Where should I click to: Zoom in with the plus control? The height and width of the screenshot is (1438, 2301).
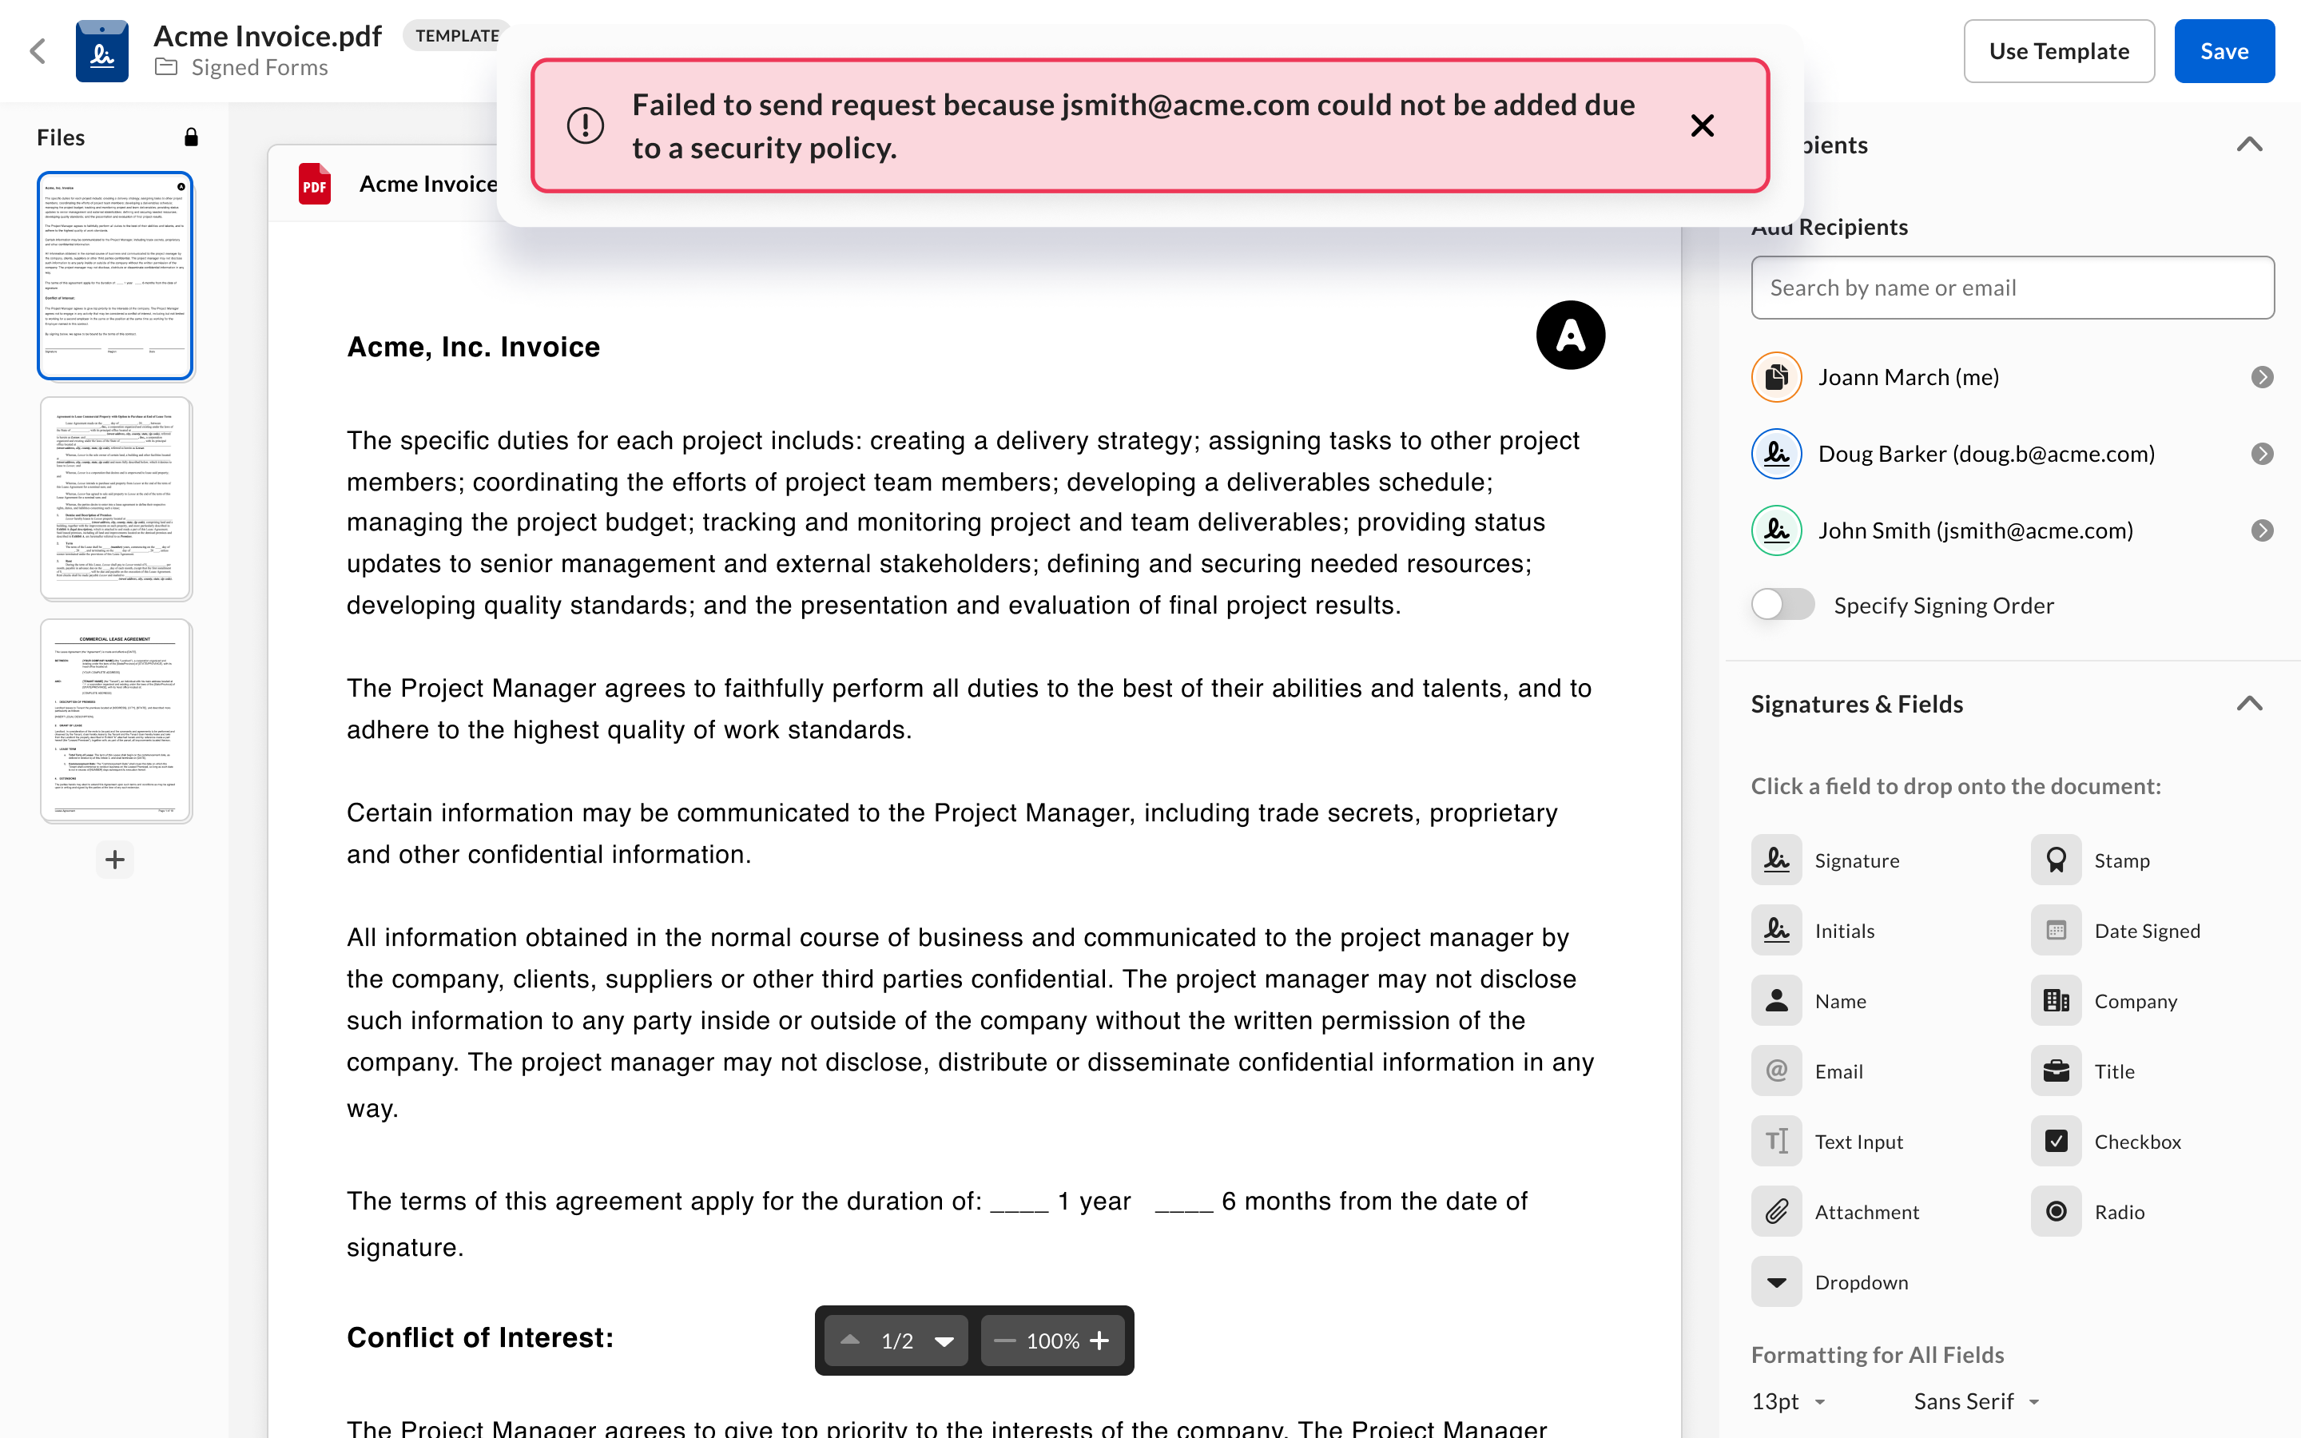tap(1100, 1341)
